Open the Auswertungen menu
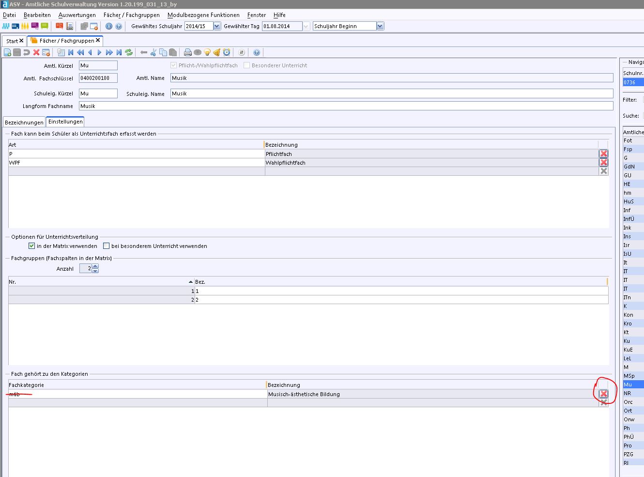 point(77,15)
